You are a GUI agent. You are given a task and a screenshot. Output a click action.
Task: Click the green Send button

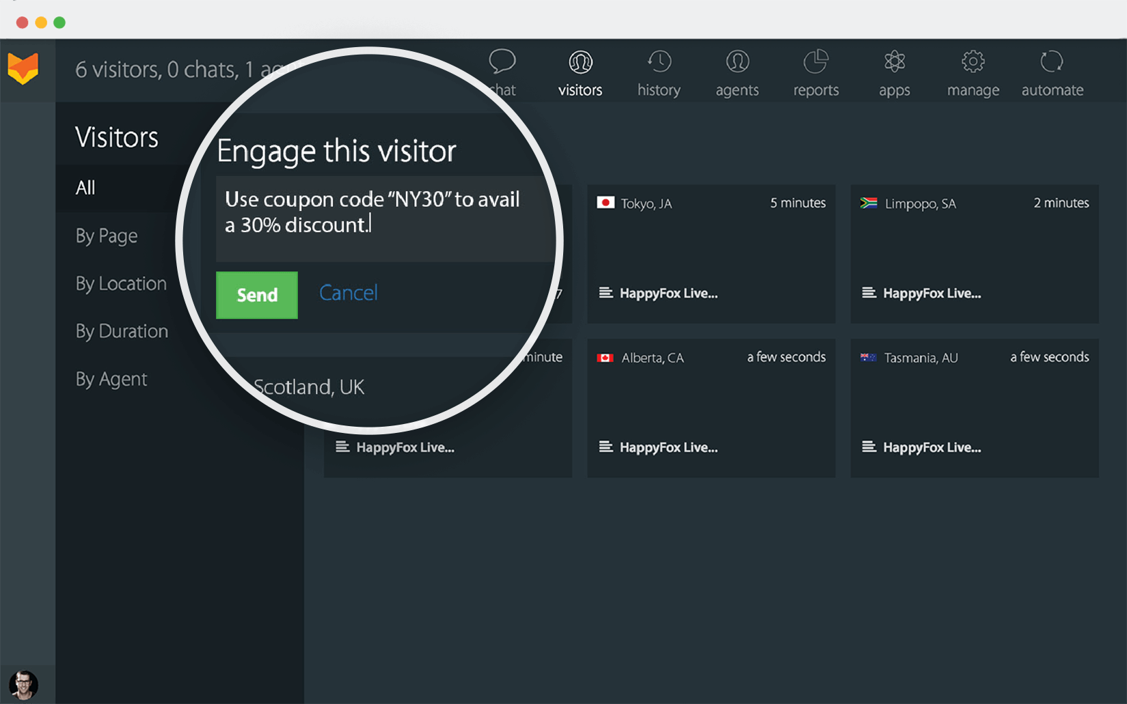pyautogui.click(x=257, y=295)
